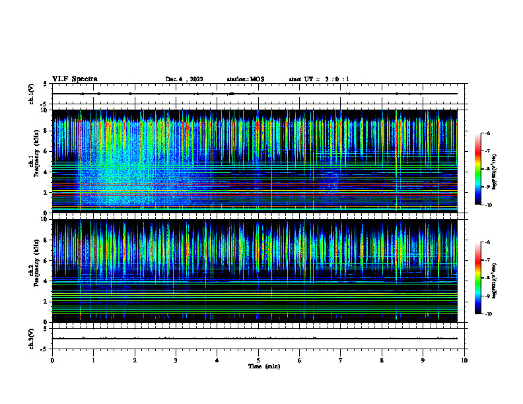Click the 'Time (min)' axis label
Screen dimensions: 523x404
point(264,366)
